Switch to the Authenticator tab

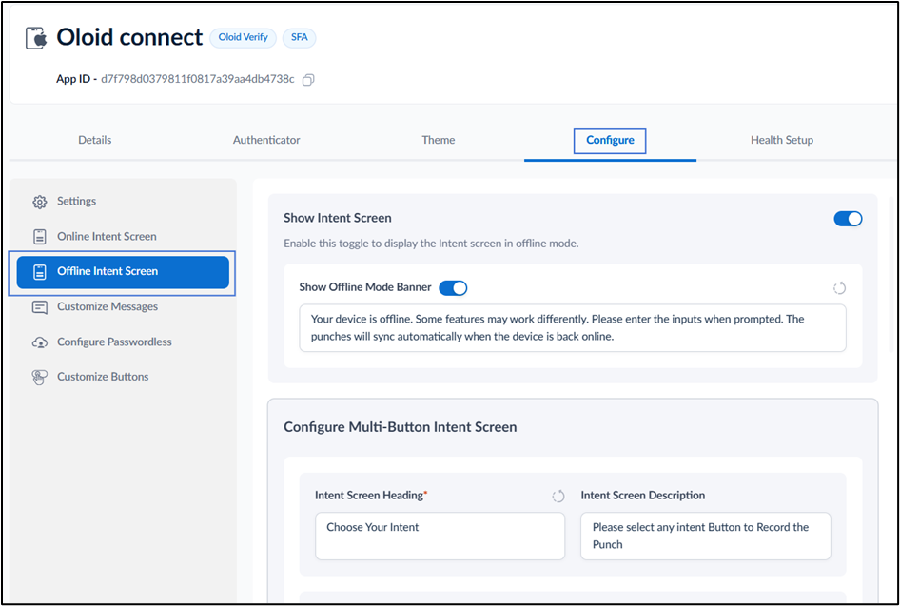(266, 140)
